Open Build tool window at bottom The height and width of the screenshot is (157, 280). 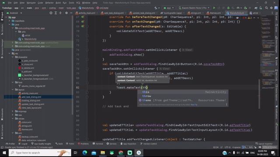click(x=59, y=143)
